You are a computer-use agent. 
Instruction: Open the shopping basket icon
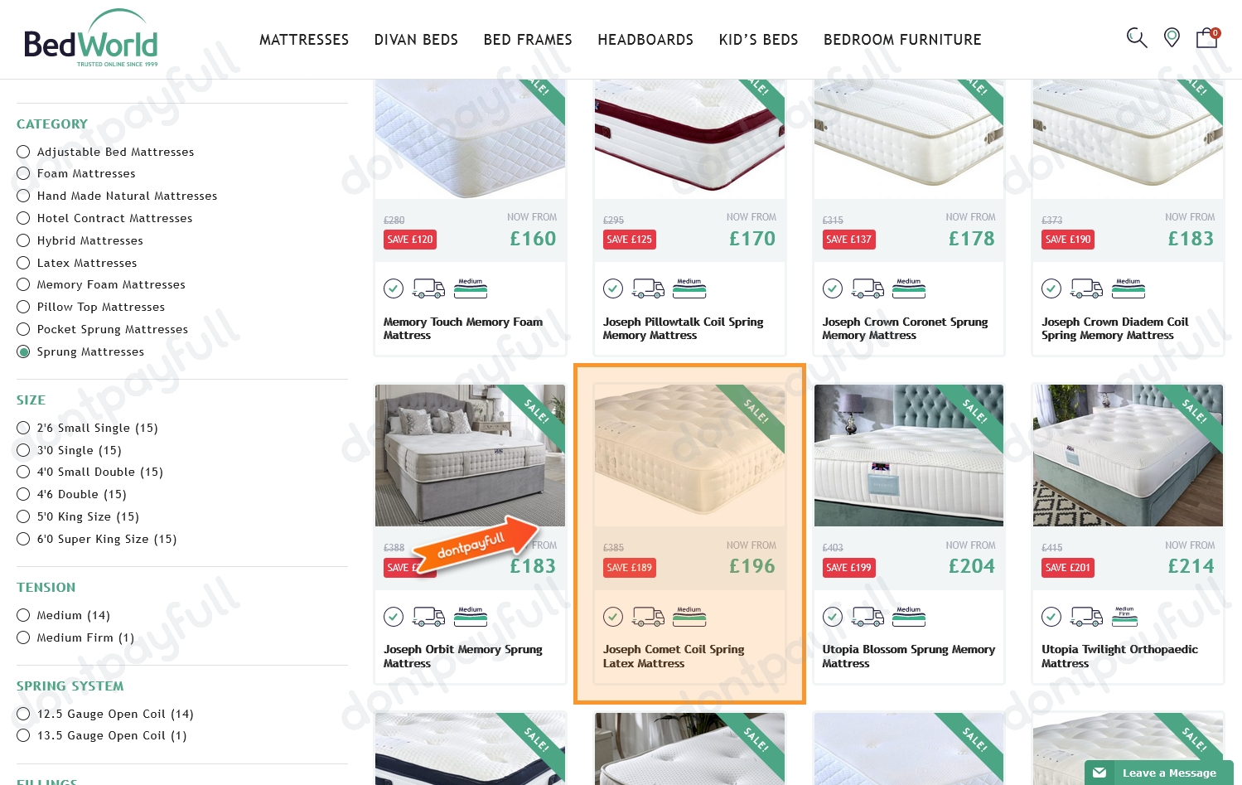[1207, 38]
